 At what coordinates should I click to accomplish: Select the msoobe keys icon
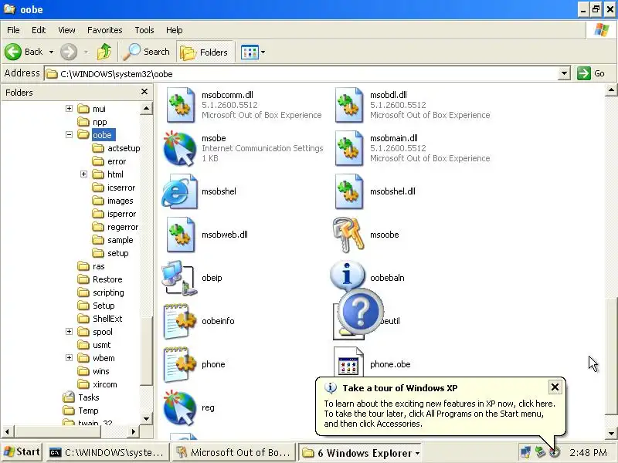tap(348, 235)
